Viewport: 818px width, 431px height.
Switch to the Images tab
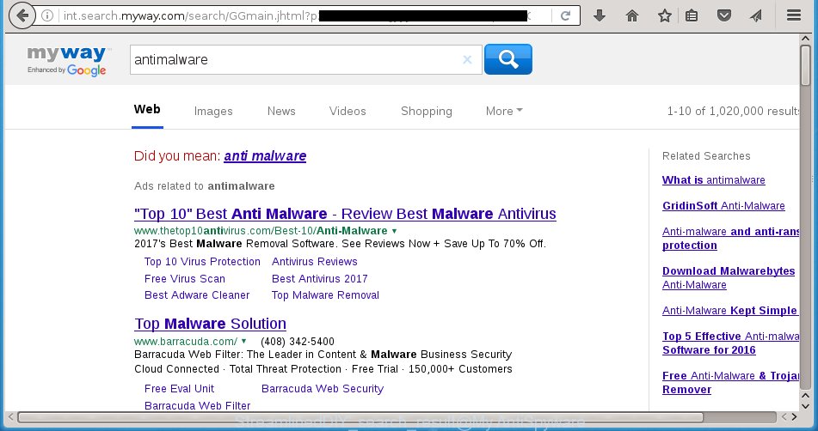(x=213, y=111)
